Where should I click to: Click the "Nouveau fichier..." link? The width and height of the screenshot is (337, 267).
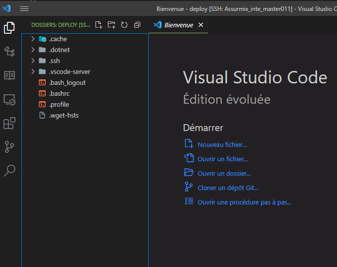[222, 145]
